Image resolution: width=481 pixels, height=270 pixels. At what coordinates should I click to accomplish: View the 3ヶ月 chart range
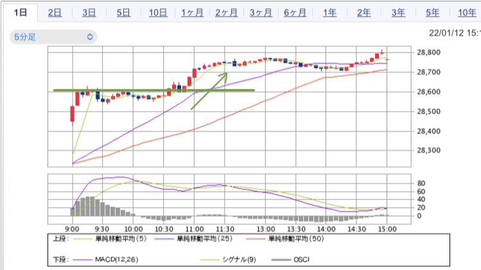[x=261, y=13]
